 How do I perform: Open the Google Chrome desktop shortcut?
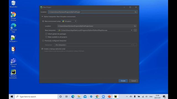coord(14,16)
